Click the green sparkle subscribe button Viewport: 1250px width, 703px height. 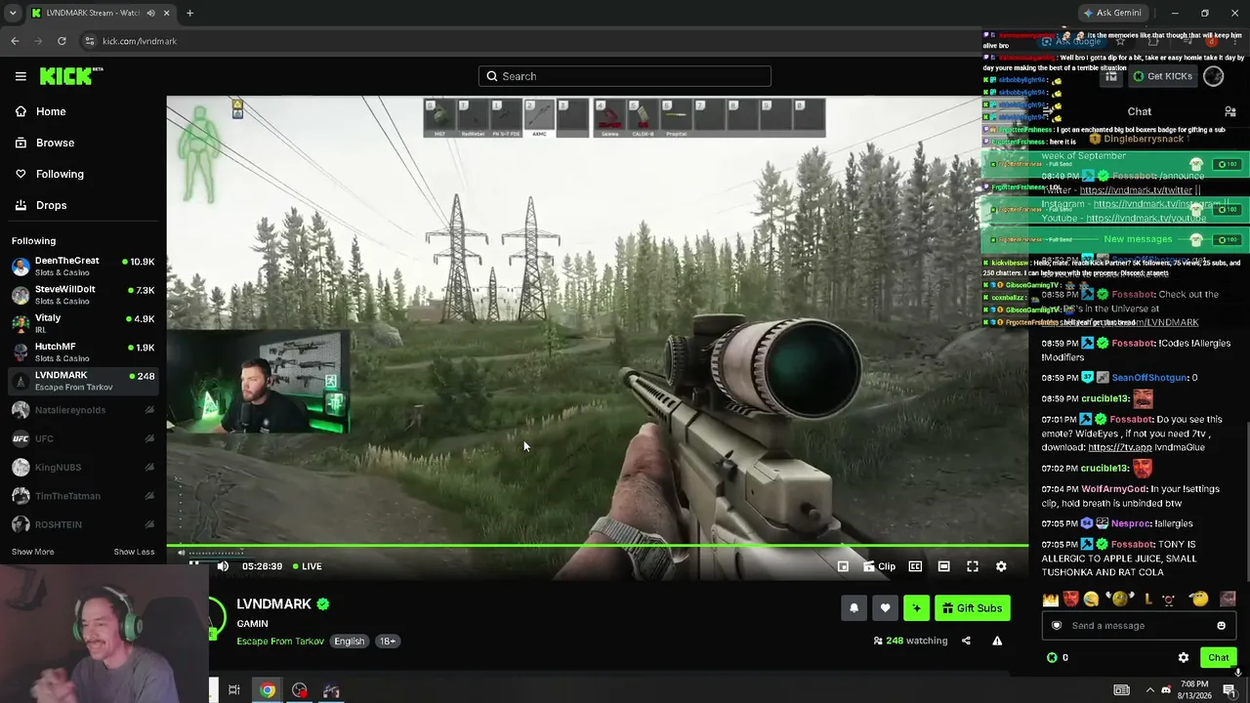916,608
